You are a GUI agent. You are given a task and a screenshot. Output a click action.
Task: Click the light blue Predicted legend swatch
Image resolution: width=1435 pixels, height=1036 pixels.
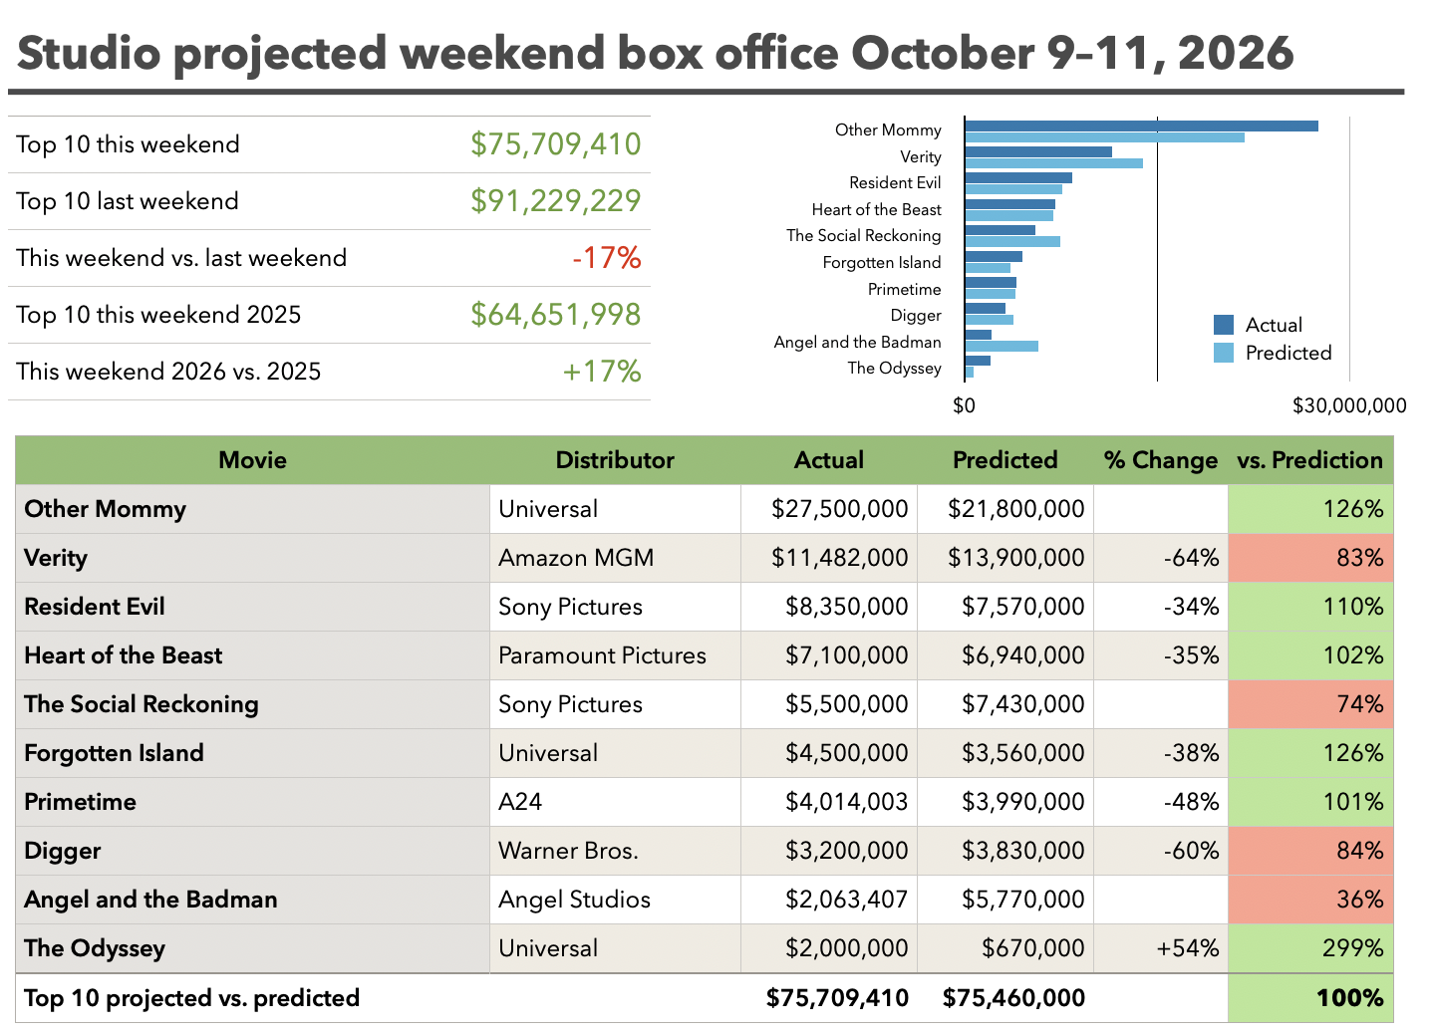[x=1224, y=353]
